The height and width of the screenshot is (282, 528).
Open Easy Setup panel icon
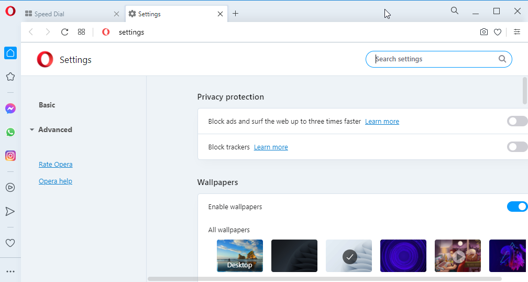tap(517, 32)
